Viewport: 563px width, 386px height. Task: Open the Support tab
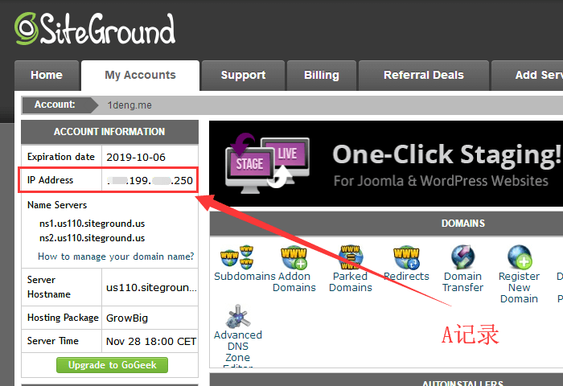pos(243,75)
